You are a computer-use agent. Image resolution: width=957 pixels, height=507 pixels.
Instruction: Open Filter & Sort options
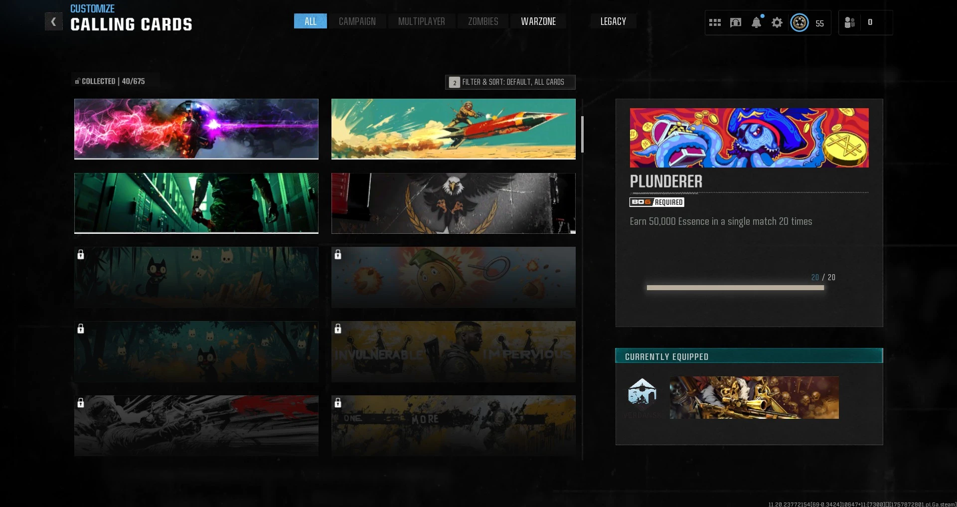tap(510, 82)
